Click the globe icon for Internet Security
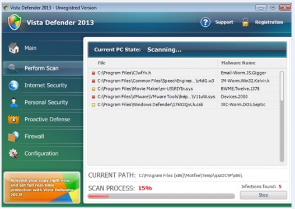 pos(13,85)
